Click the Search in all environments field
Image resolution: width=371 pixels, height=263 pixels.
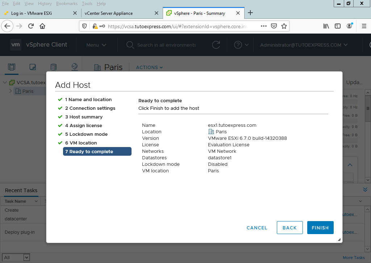point(166,45)
